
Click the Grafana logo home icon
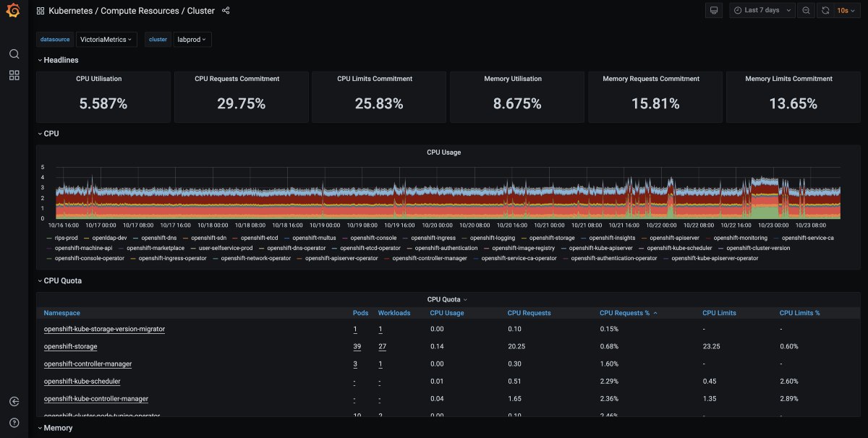(14, 11)
